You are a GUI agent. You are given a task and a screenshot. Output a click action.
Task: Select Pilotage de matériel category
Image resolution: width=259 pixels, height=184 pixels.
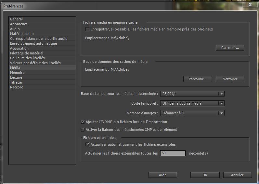click(x=42, y=53)
